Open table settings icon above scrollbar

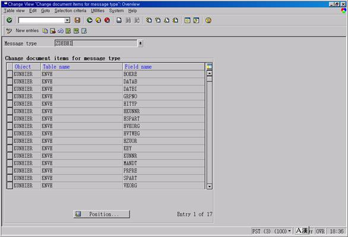pyautogui.click(x=209, y=66)
